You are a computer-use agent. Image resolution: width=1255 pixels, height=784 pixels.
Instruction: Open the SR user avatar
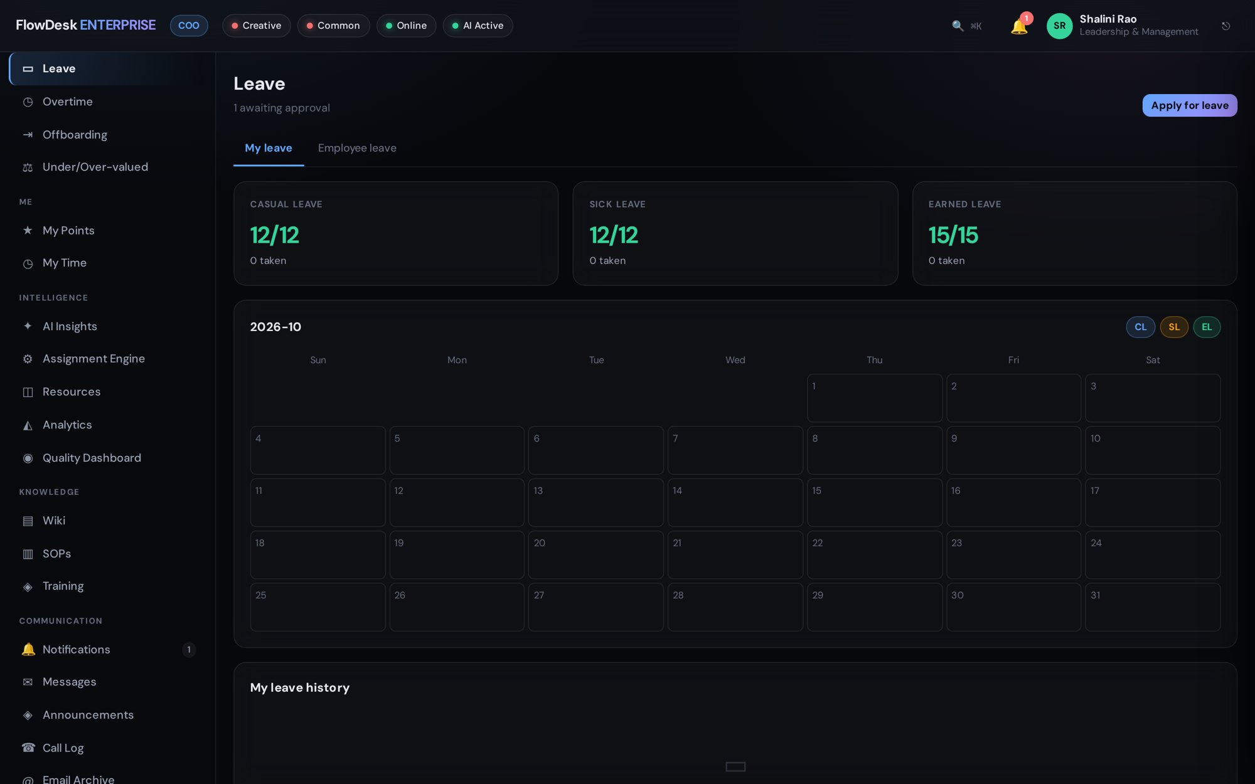(x=1059, y=26)
